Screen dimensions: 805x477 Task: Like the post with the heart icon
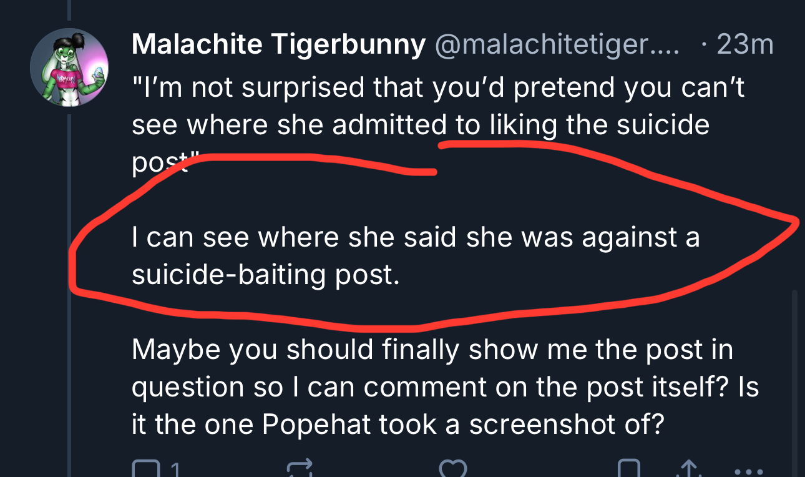point(453,470)
